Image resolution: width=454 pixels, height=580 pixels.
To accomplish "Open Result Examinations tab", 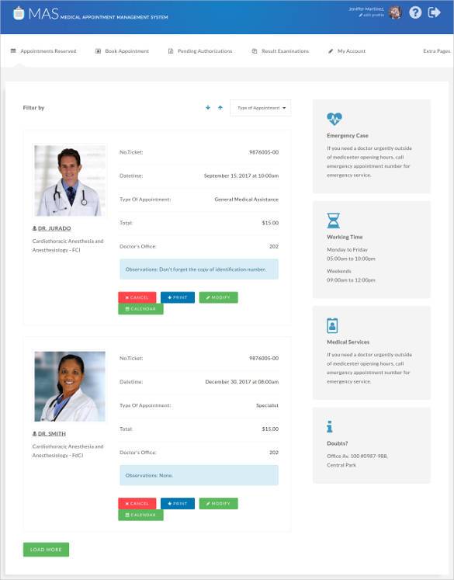I will point(280,51).
